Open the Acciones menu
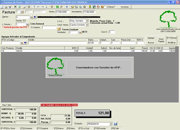 click(x=125, y=7)
